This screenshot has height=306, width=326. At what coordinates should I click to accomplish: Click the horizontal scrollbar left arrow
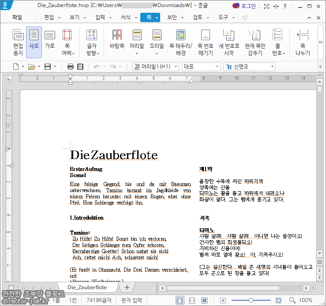[x=162, y=288]
